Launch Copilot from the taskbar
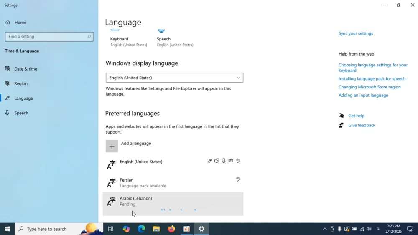Image resolution: width=418 pixels, height=235 pixels. coord(126,229)
